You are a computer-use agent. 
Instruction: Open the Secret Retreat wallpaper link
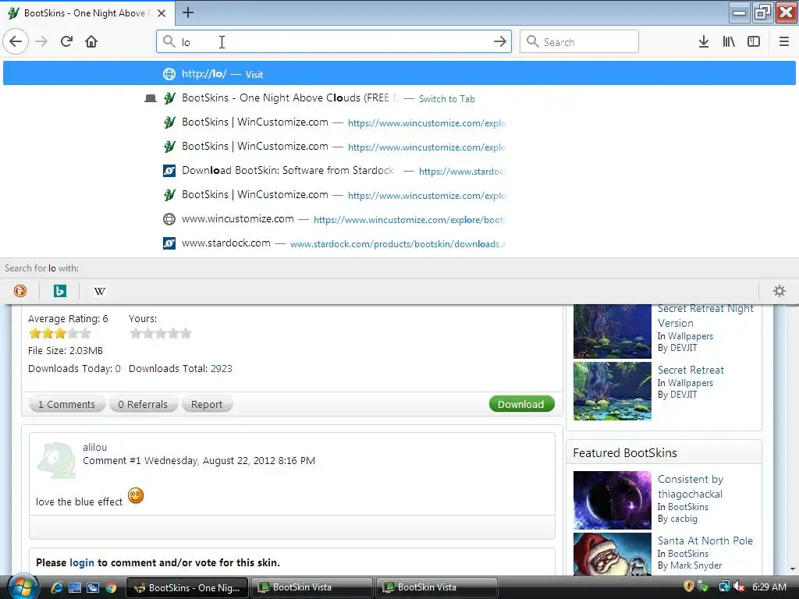point(691,370)
